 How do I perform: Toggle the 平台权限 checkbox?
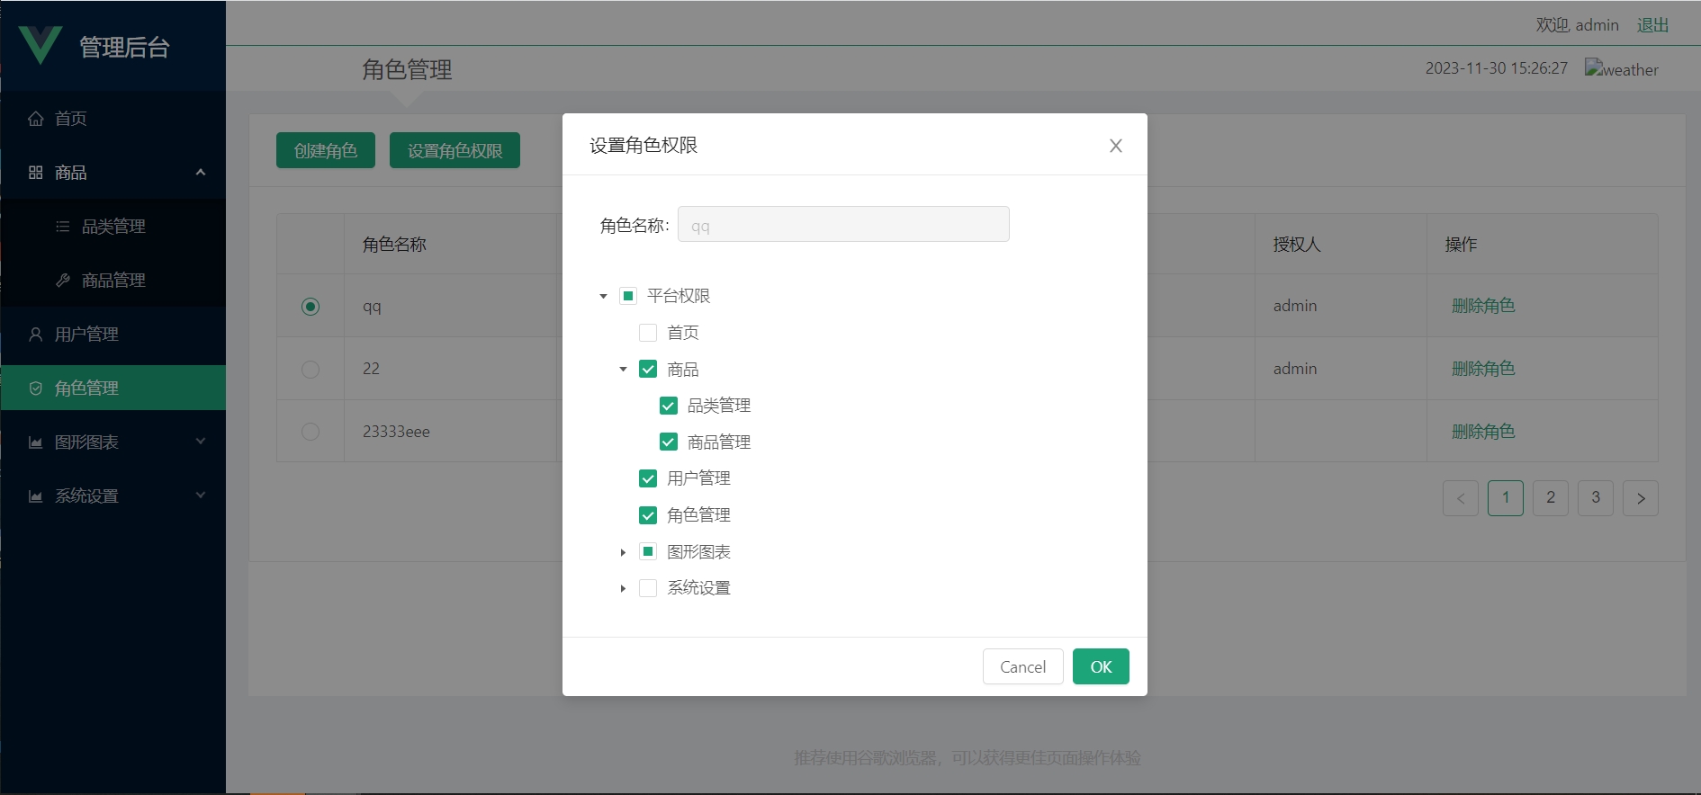[628, 296]
